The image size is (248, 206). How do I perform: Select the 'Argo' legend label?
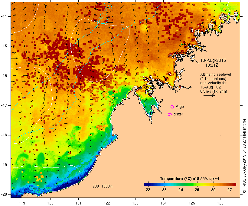pos(180,107)
